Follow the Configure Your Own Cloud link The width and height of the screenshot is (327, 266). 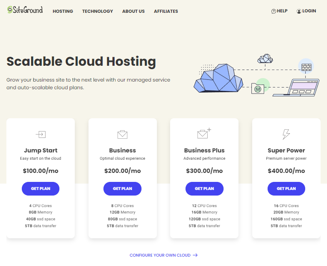[x=160, y=255]
